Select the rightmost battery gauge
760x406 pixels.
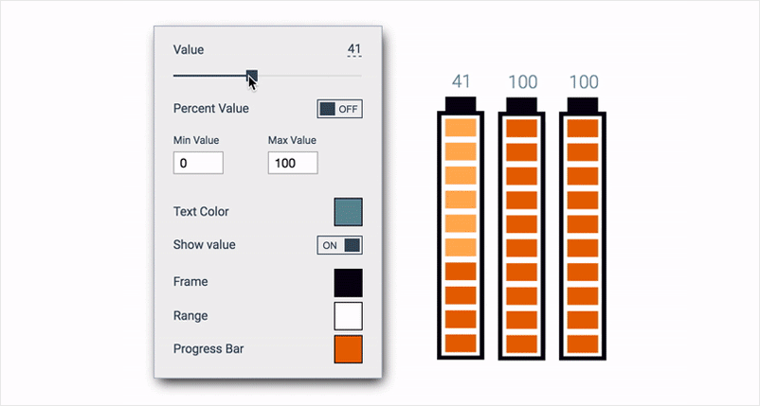coord(582,235)
